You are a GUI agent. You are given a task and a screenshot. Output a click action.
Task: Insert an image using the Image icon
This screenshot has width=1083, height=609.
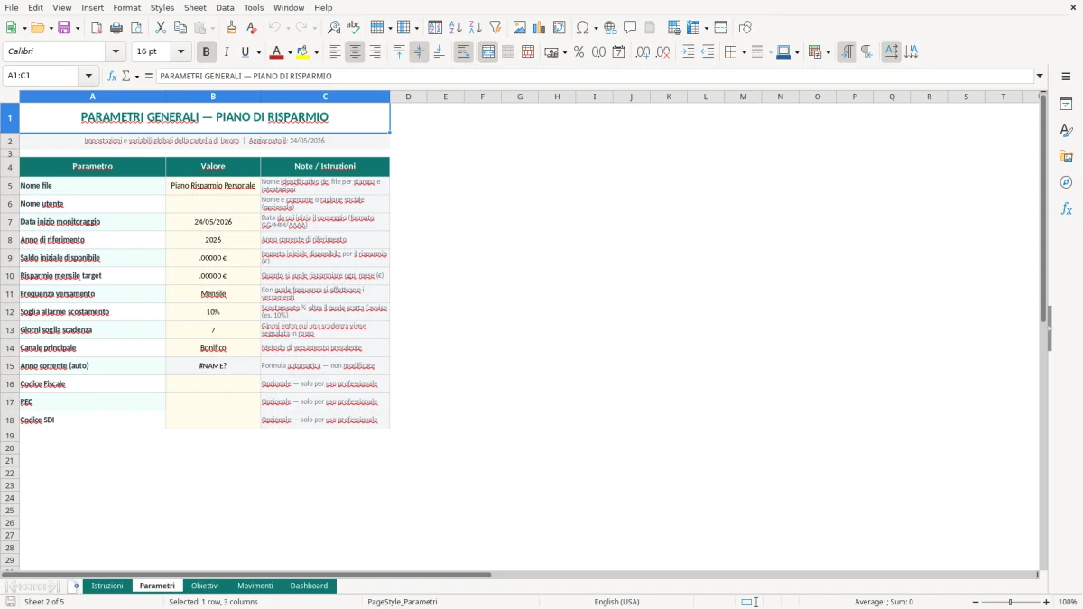click(520, 28)
